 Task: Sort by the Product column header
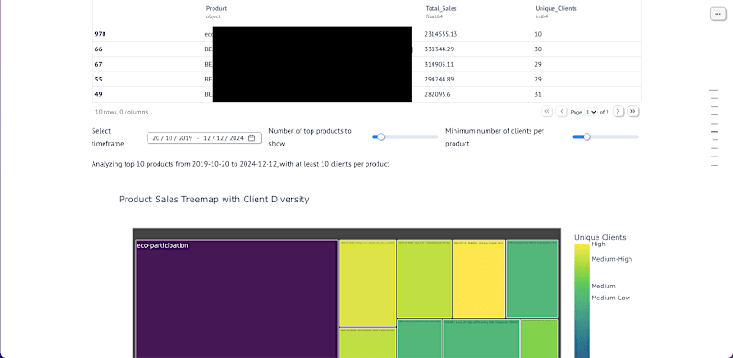(x=216, y=8)
